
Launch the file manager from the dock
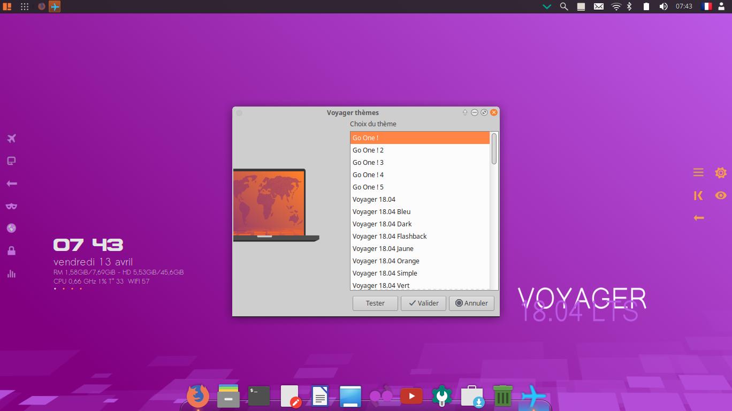228,396
